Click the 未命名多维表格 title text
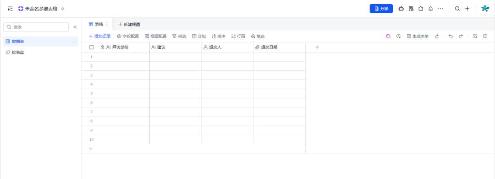Image resolution: width=495 pixels, height=179 pixels. coord(41,9)
